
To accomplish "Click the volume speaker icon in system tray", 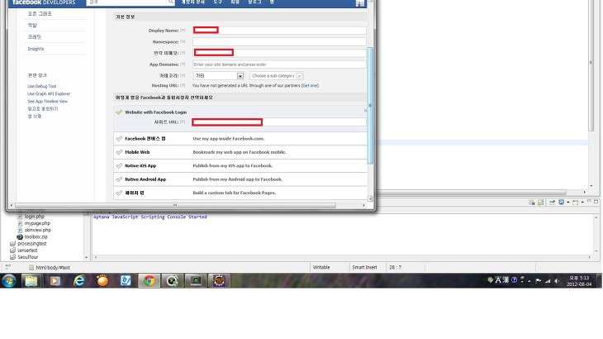I will point(557,281).
